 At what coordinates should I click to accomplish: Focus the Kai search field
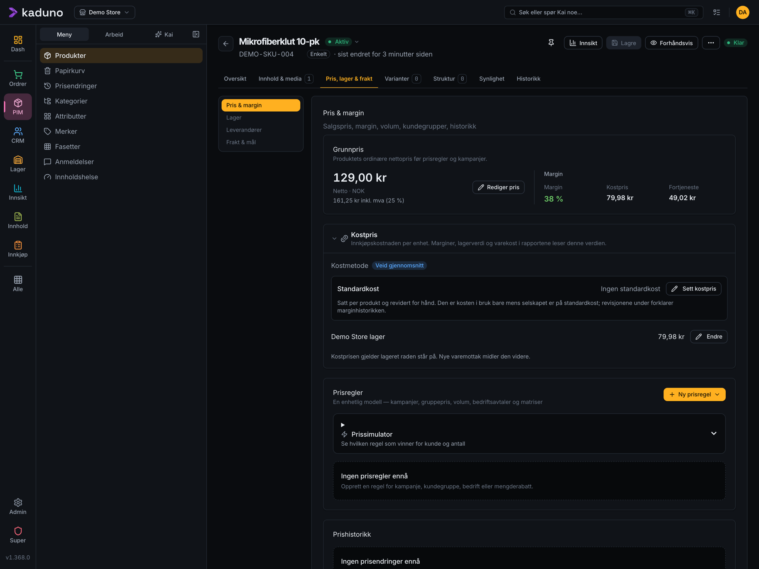coord(603,12)
